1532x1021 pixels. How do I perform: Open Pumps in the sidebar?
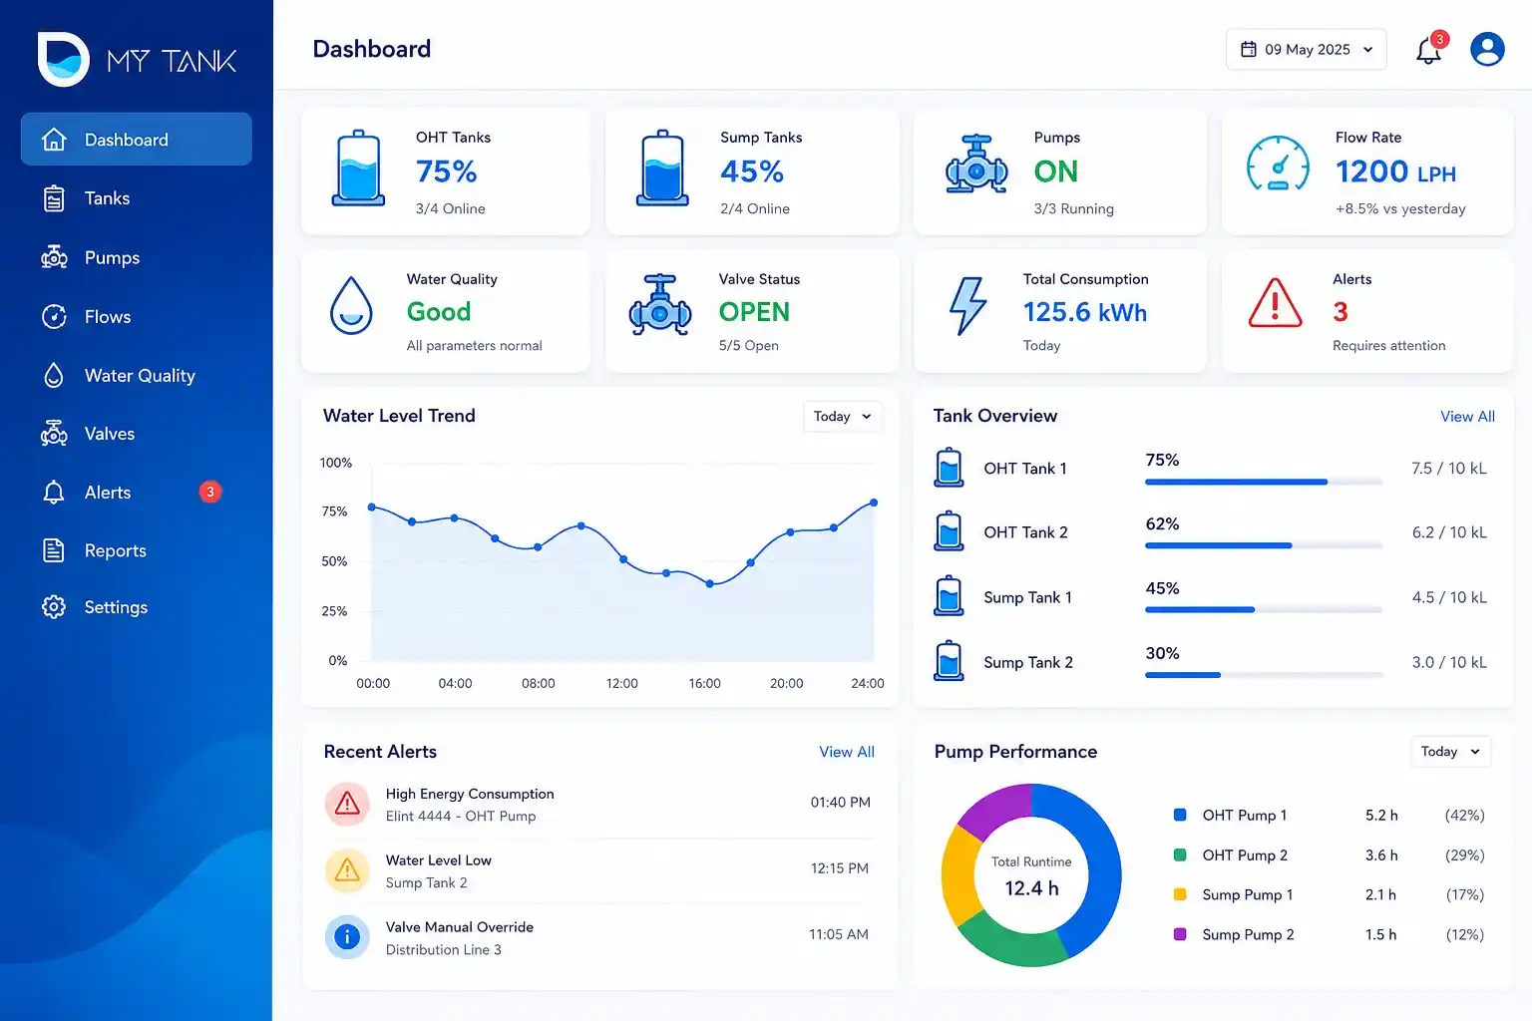point(136,257)
